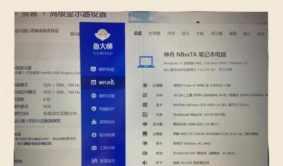Click the Core i5-9400 @ 2.90GHz text
The image size is (283, 166).
pos(202,85)
